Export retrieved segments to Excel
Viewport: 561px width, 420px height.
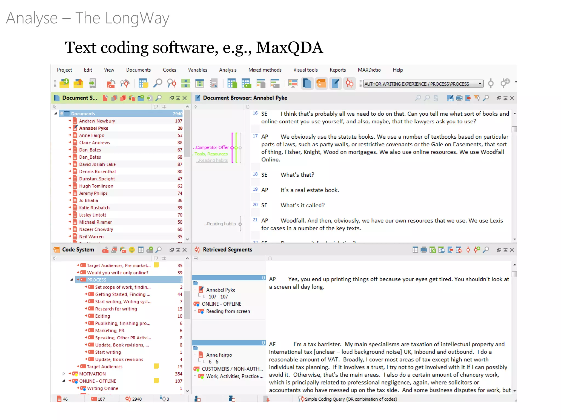(x=433, y=250)
